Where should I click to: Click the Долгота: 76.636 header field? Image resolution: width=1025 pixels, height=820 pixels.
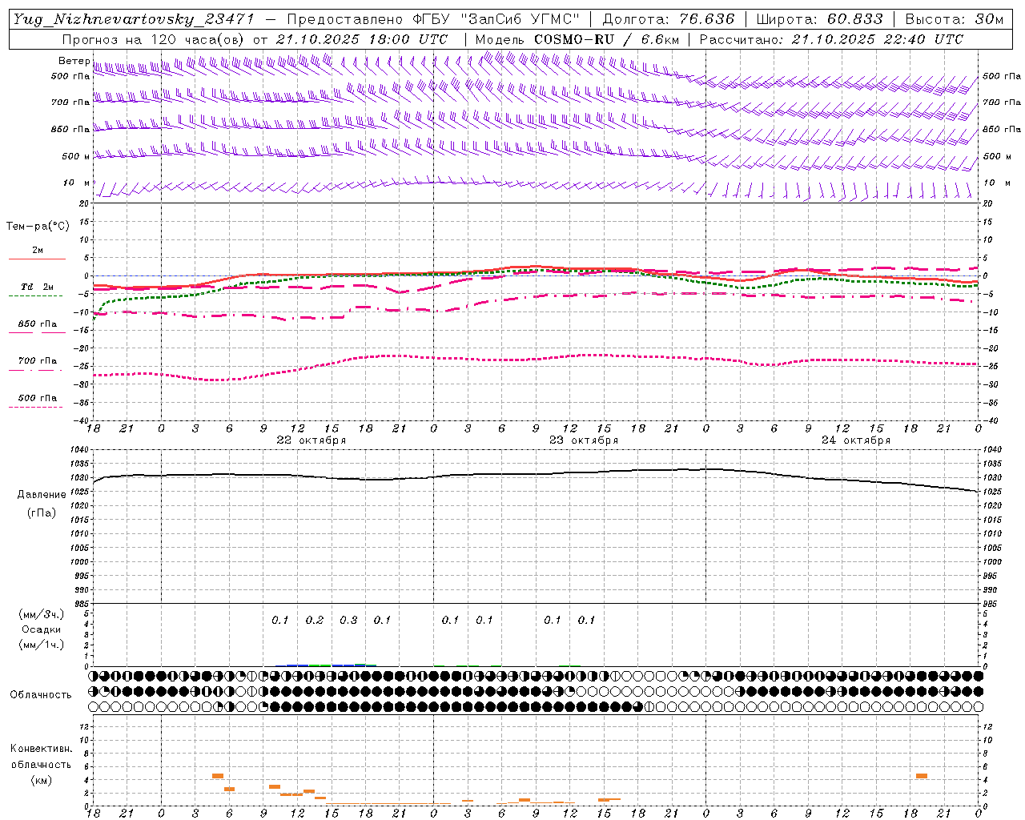[x=669, y=19]
